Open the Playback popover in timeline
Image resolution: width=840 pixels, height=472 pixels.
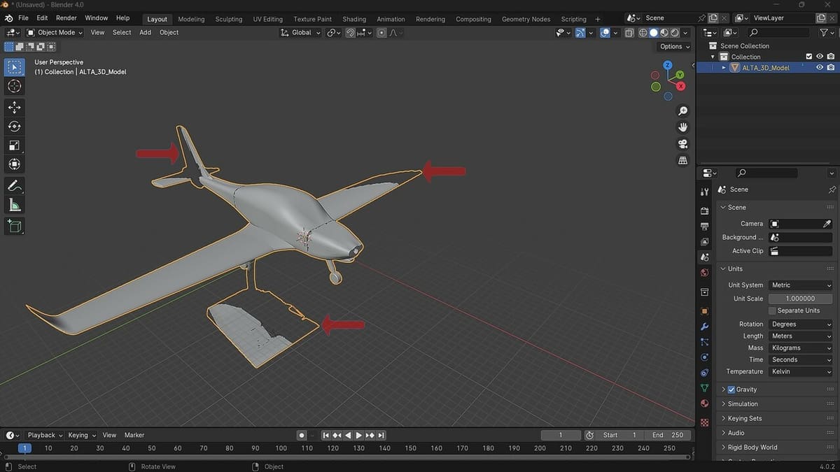tap(45, 435)
